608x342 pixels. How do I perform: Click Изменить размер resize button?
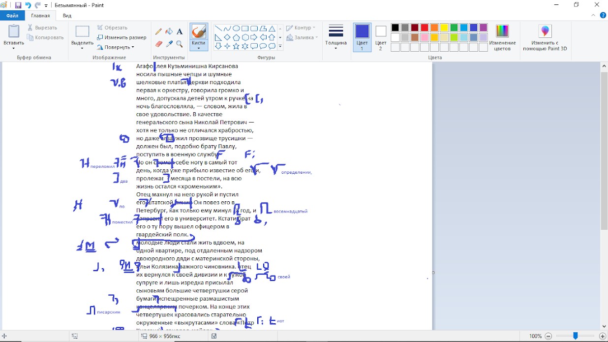tap(122, 37)
